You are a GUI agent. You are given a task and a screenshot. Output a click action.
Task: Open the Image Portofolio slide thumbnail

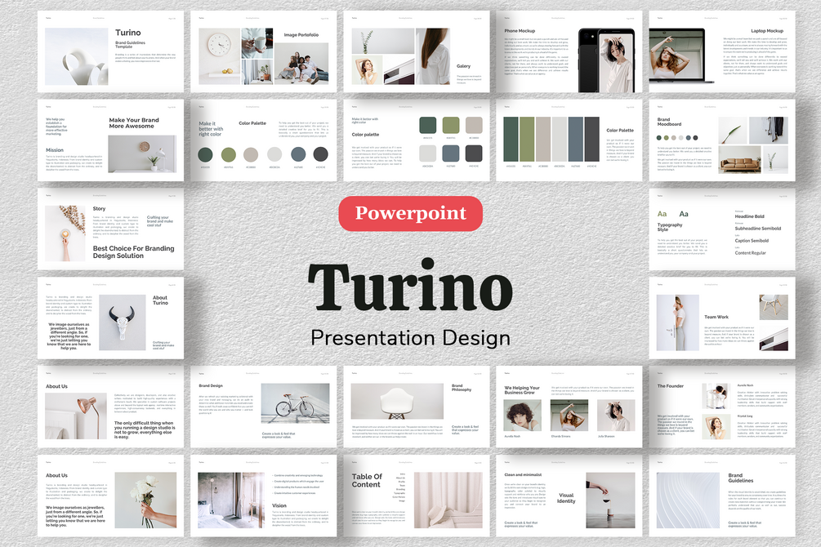click(x=263, y=51)
